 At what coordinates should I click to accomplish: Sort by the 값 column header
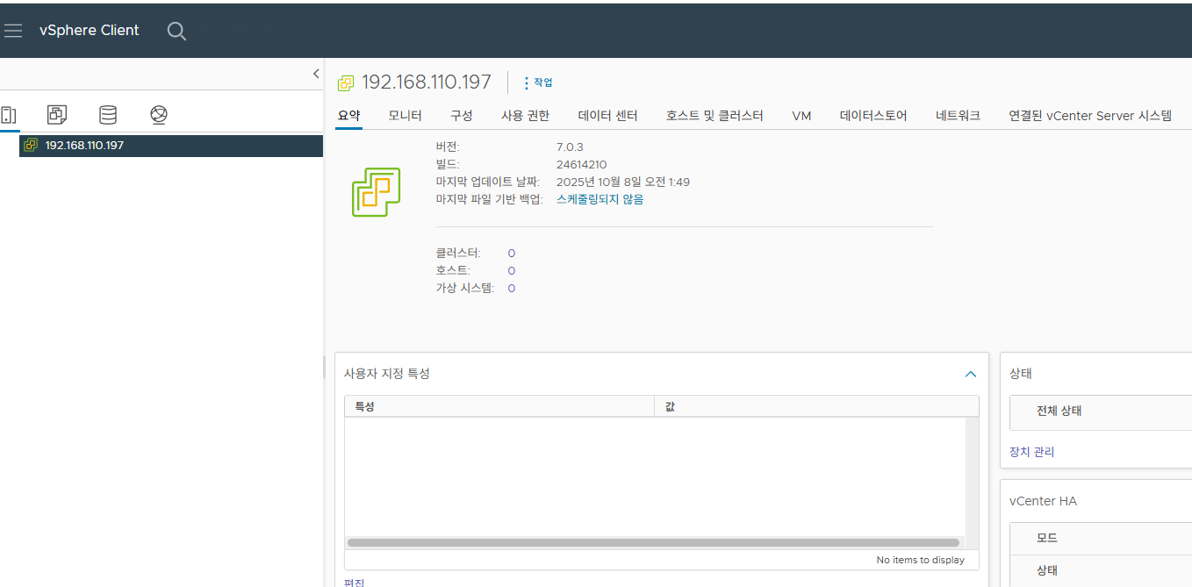point(816,406)
